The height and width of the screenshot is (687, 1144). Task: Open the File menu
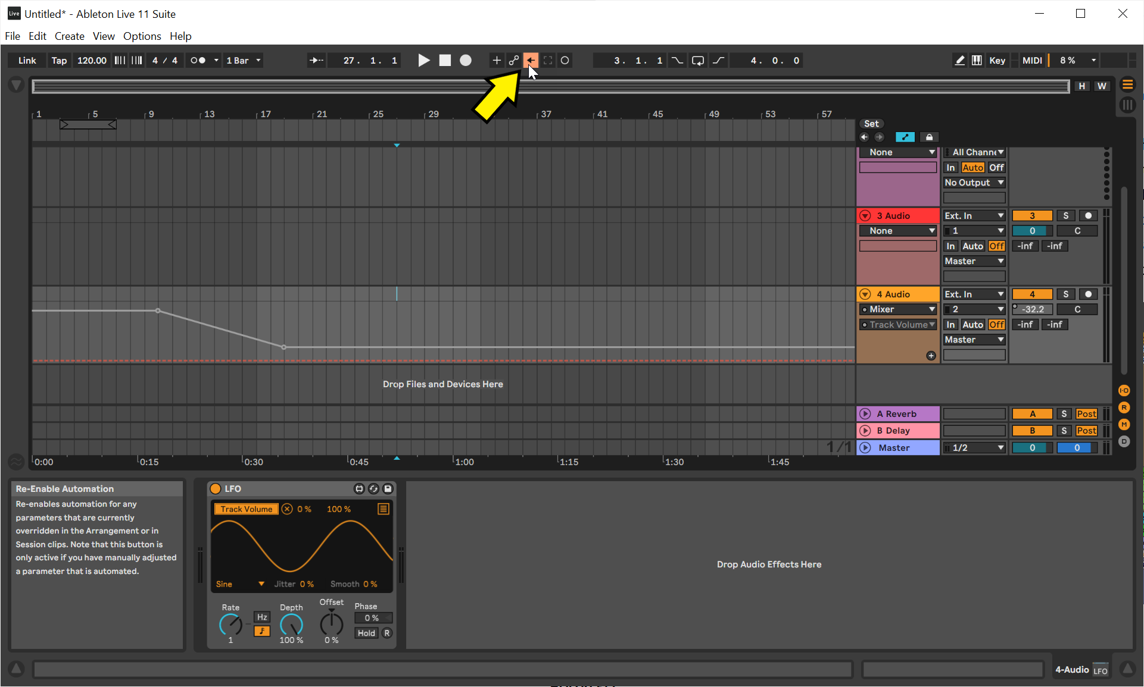coord(13,36)
